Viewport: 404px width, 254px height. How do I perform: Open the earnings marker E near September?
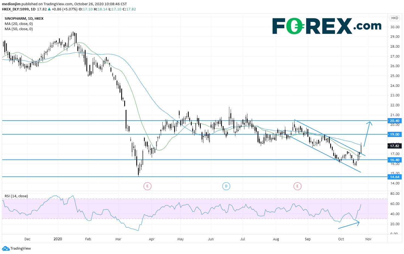point(297,186)
